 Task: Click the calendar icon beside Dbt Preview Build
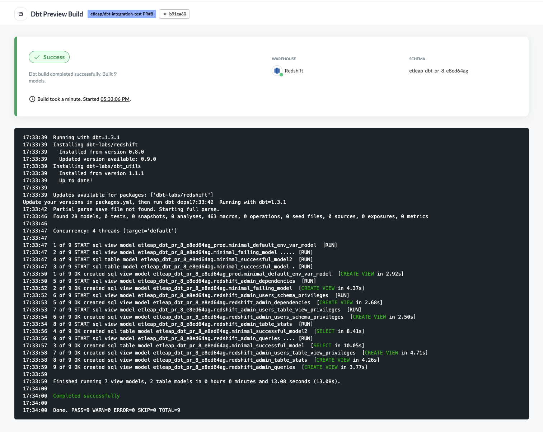[21, 14]
